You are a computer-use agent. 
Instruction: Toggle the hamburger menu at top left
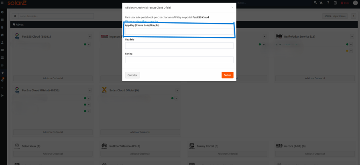(x=2, y=3)
